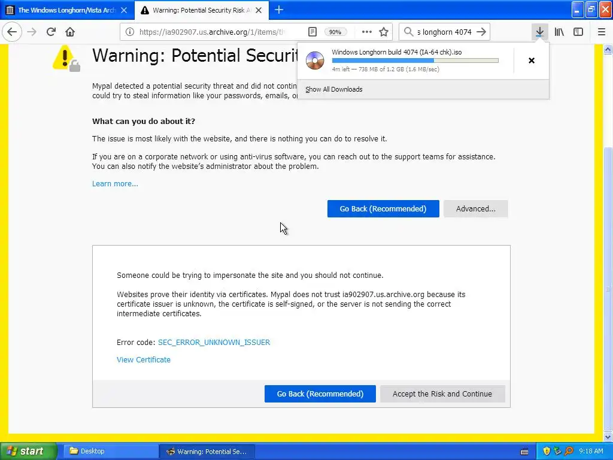
Task: Select the Warning: Potential Se... taskbar button
Action: coord(207,452)
